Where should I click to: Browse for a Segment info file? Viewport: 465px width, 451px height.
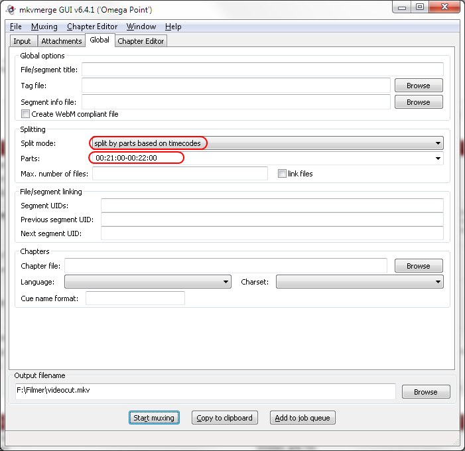[419, 102]
